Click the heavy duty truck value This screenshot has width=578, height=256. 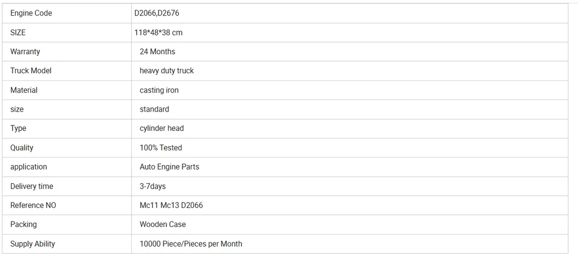coord(167,71)
